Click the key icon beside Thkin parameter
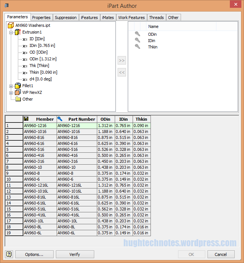This screenshot has height=263, width=244. [137, 47]
